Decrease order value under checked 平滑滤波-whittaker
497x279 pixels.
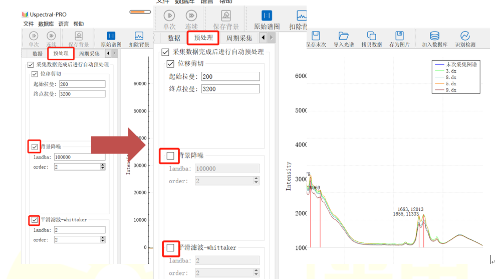[103, 241]
